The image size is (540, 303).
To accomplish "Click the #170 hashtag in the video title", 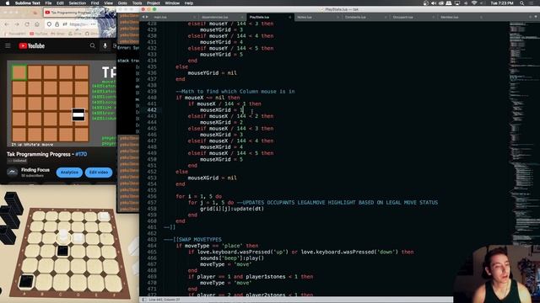I will pyautogui.click(x=81, y=154).
